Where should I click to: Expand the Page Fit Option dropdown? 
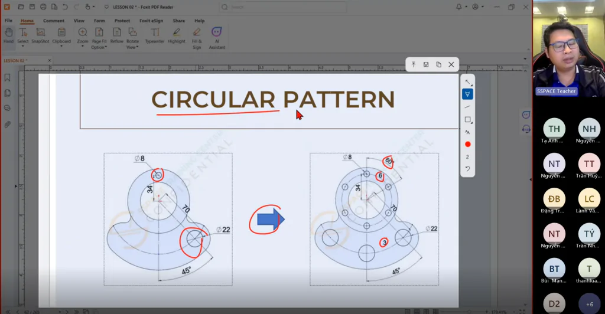point(106,47)
